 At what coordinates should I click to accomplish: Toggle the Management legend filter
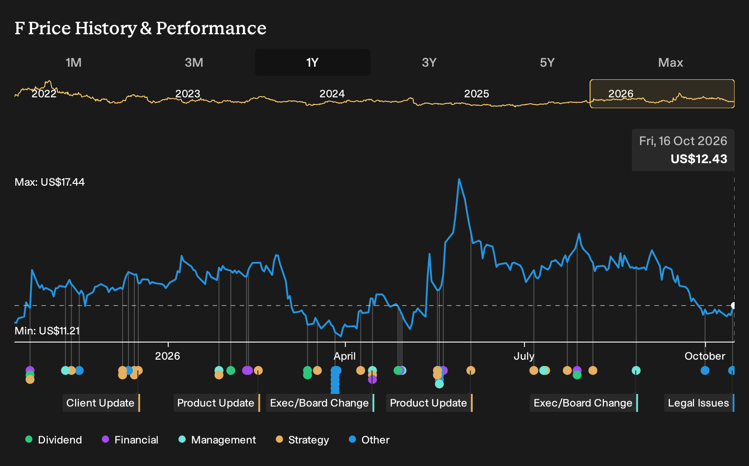(217, 440)
